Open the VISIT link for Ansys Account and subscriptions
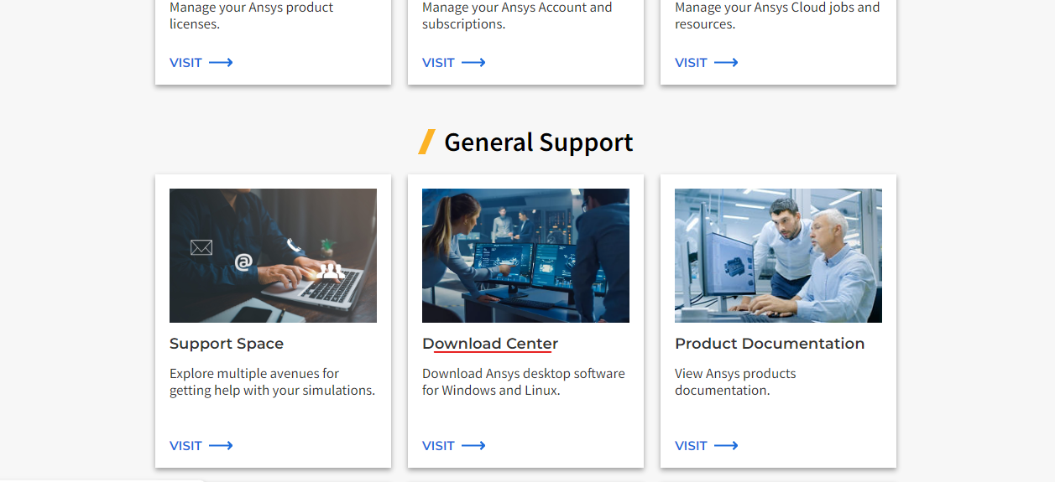This screenshot has height=482, width=1055. 438,63
